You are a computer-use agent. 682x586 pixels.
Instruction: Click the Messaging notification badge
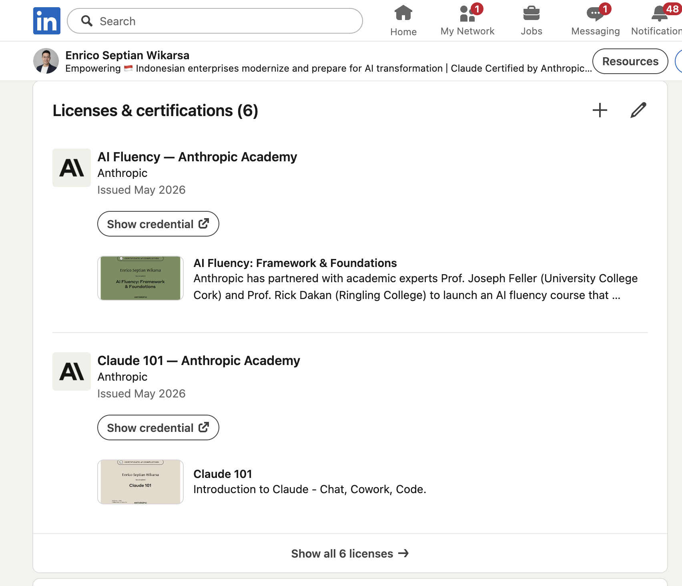tap(605, 9)
